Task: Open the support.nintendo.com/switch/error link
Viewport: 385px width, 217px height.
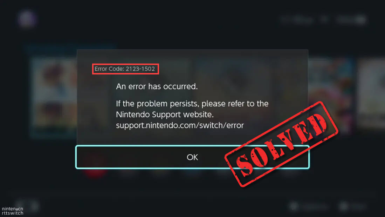Action: [180, 125]
